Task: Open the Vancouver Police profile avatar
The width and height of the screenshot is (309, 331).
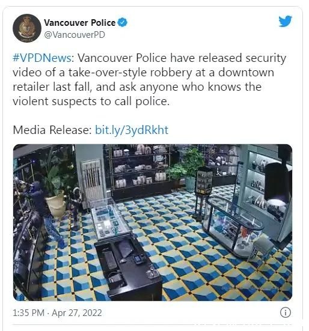Action: point(27,28)
